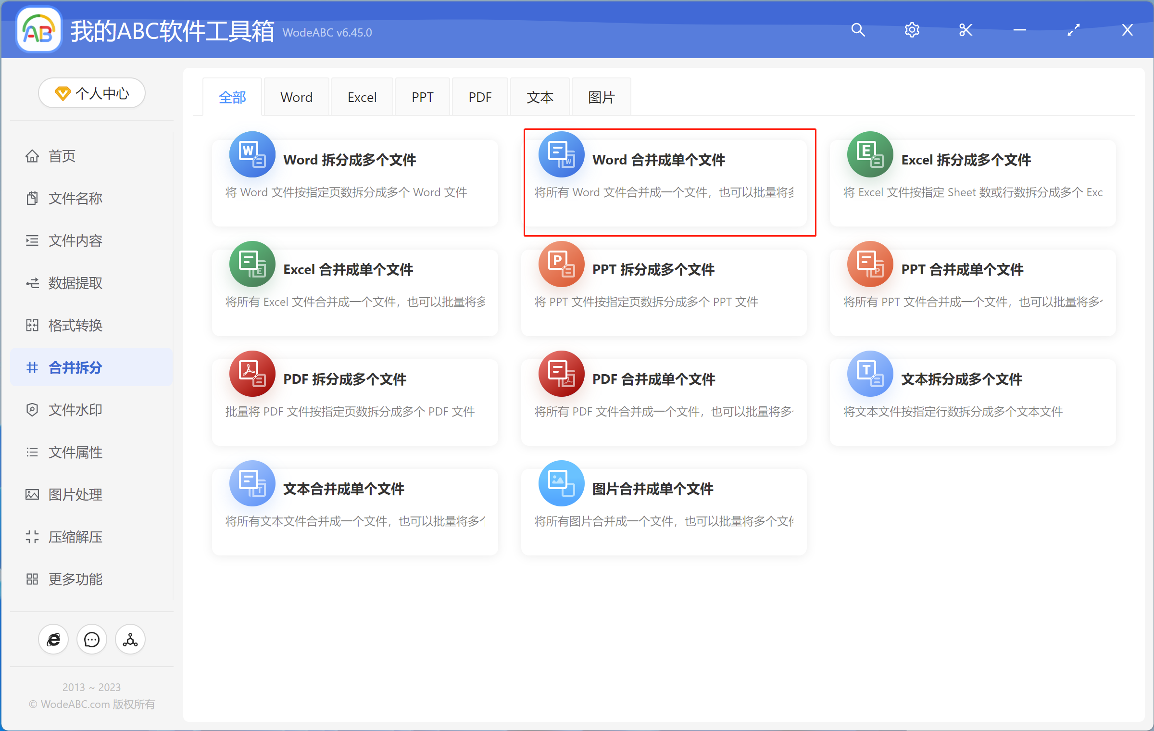Open the PDF 拆分成多个文件 tool

click(x=355, y=402)
